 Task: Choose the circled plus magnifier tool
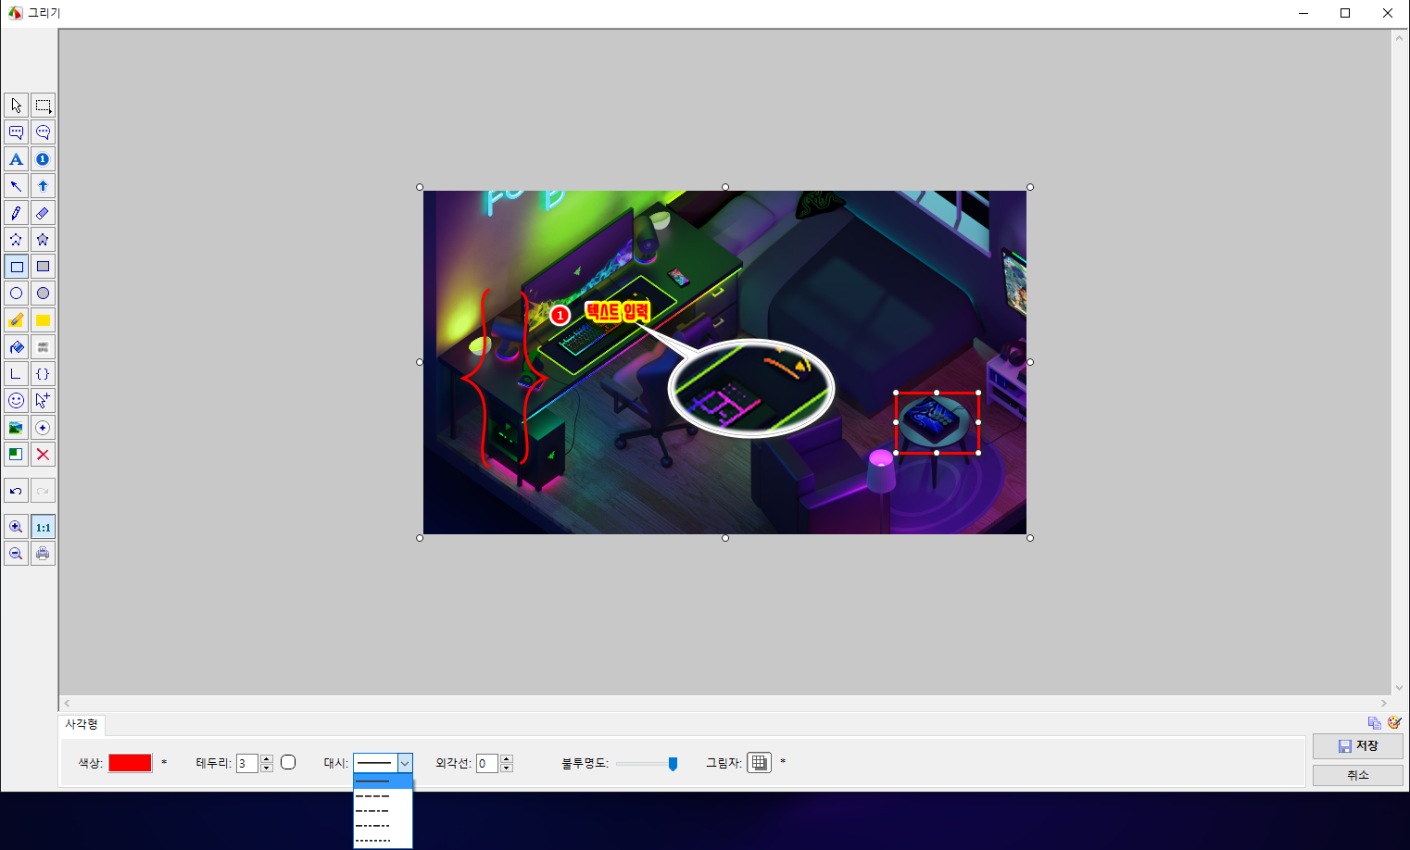tap(43, 428)
